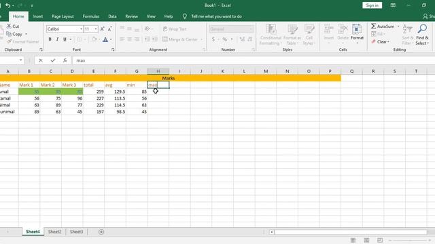Click the Undo arrow icon
The width and height of the screenshot is (435, 244).
click(x=7, y=5)
